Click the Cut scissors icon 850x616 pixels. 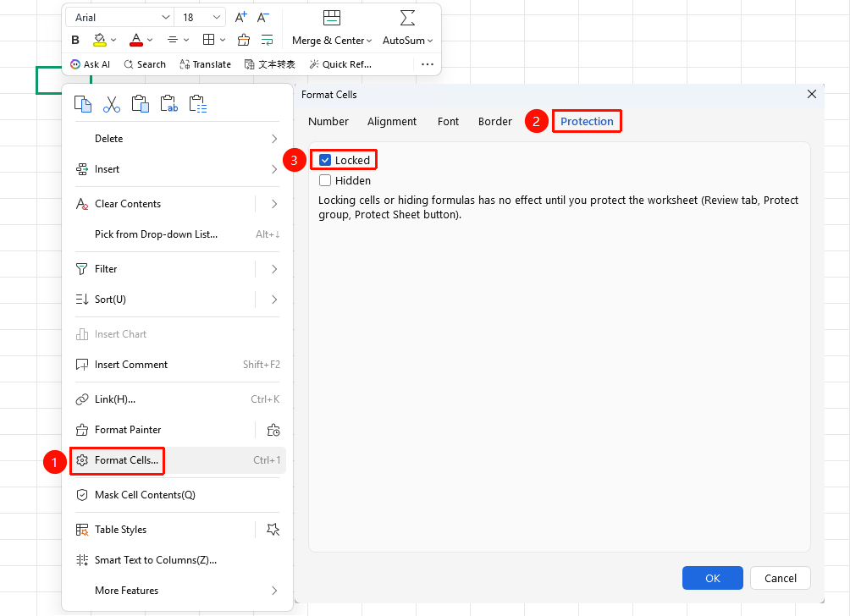[112, 104]
